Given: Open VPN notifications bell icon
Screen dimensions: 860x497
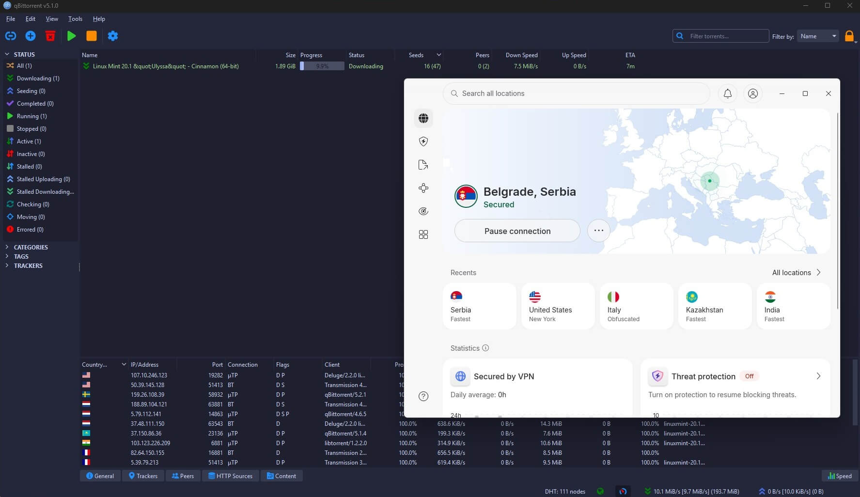Looking at the screenshot, I should point(728,93).
